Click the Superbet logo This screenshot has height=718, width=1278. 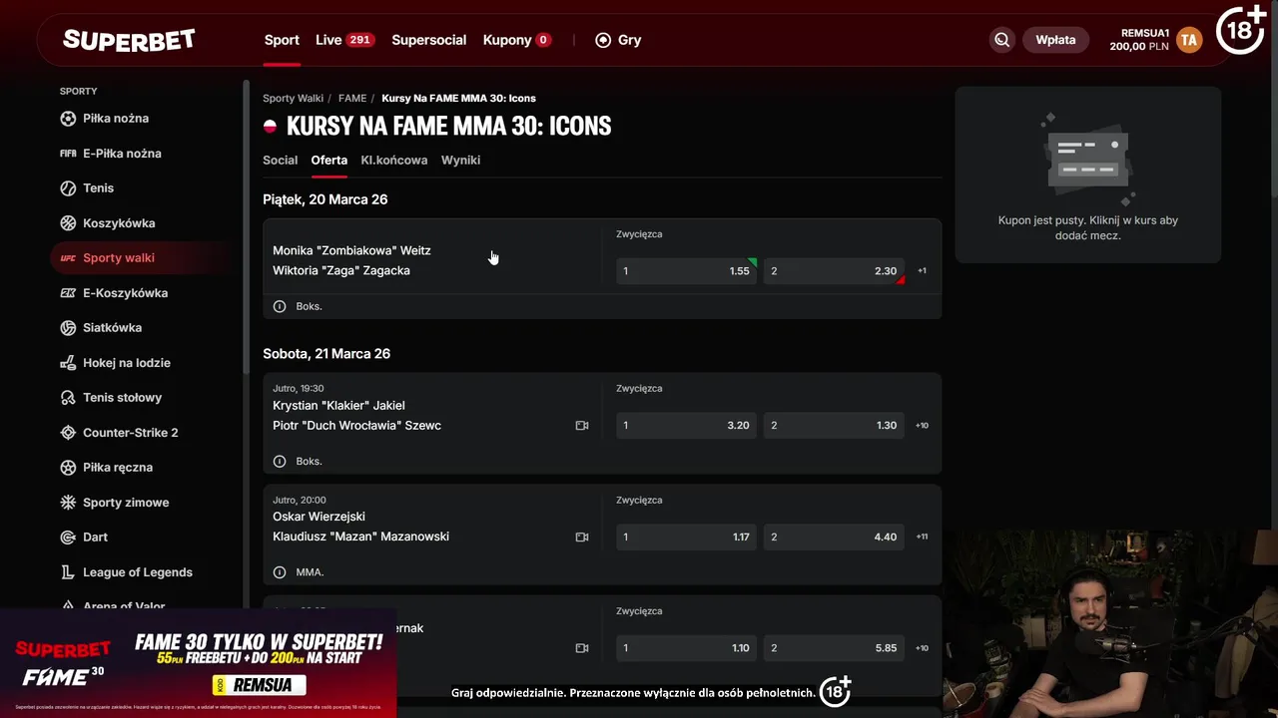(129, 40)
